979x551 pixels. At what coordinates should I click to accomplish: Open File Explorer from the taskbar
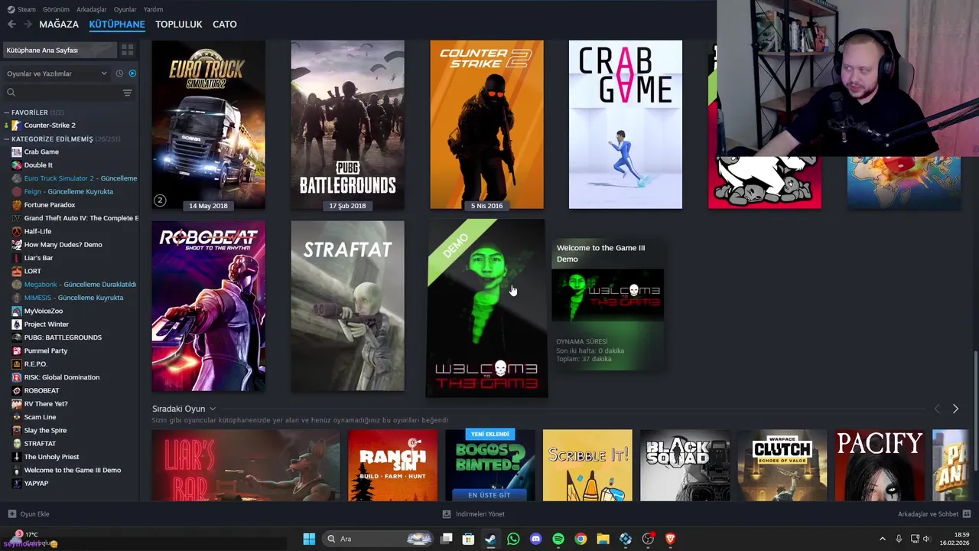pos(603,539)
